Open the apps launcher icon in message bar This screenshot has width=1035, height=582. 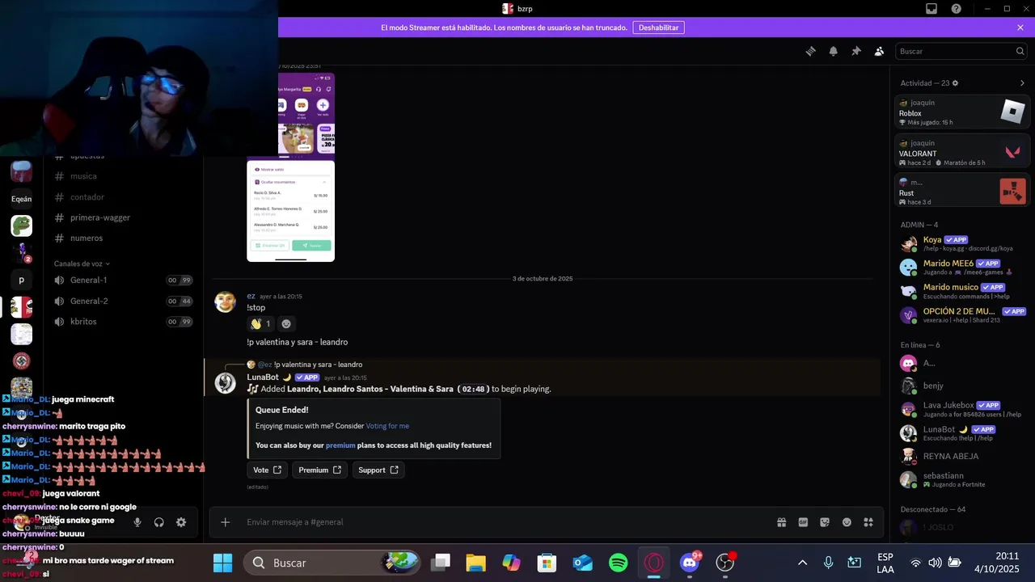(868, 522)
